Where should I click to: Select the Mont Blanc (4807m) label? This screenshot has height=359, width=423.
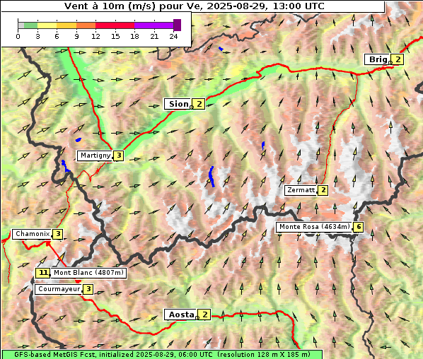88,273
